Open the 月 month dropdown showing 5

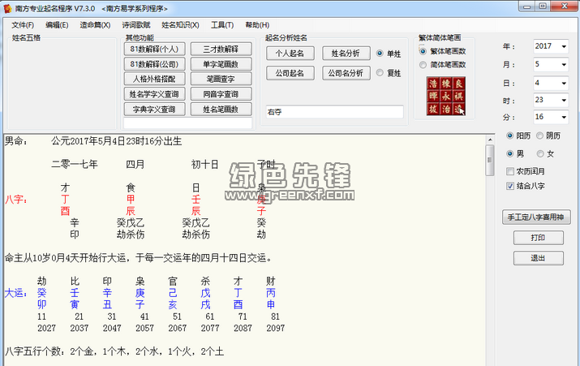564,65
